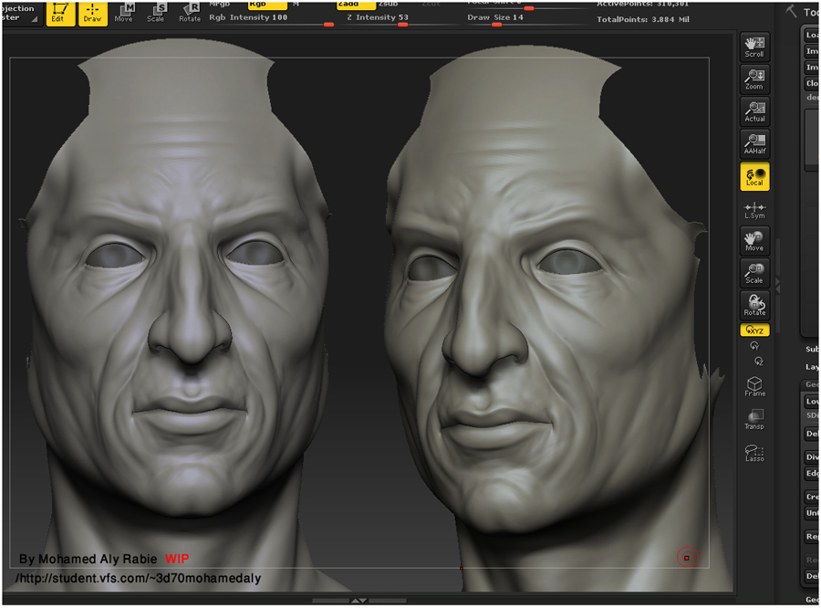This screenshot has width=821, height=608.
Task: Click the Scale view icon in right shelf
Action: tap(754, 273)
